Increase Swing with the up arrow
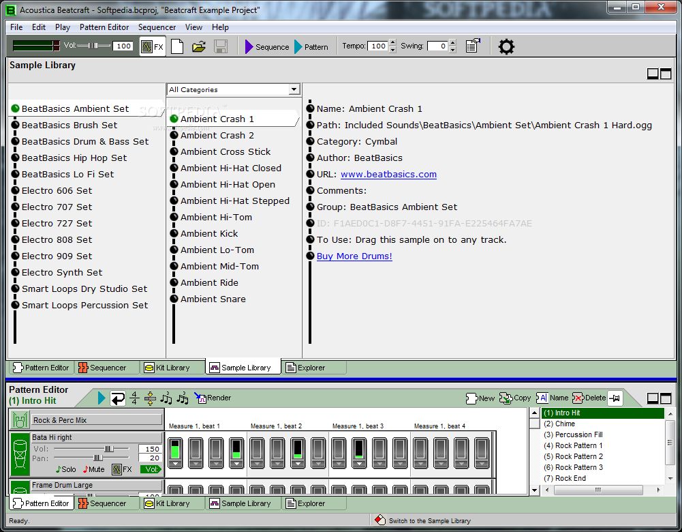The height and width of the screenshot is (532, 682). [453, 43]
